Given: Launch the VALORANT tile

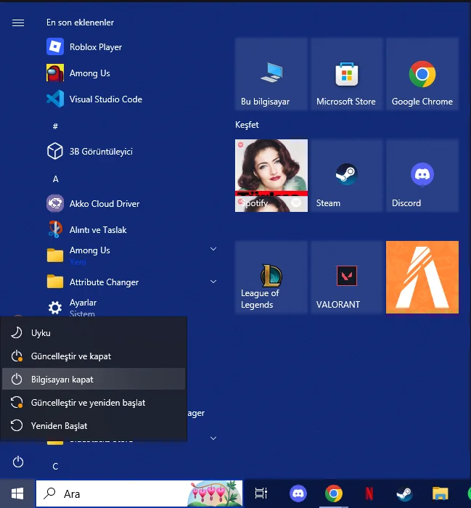Looking at the screenshot, I should [347, 277].
